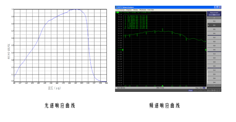Viewport: 236px width, 122px height.
Task: Select the S42 measurement softkey
Action: coord(214,50)
